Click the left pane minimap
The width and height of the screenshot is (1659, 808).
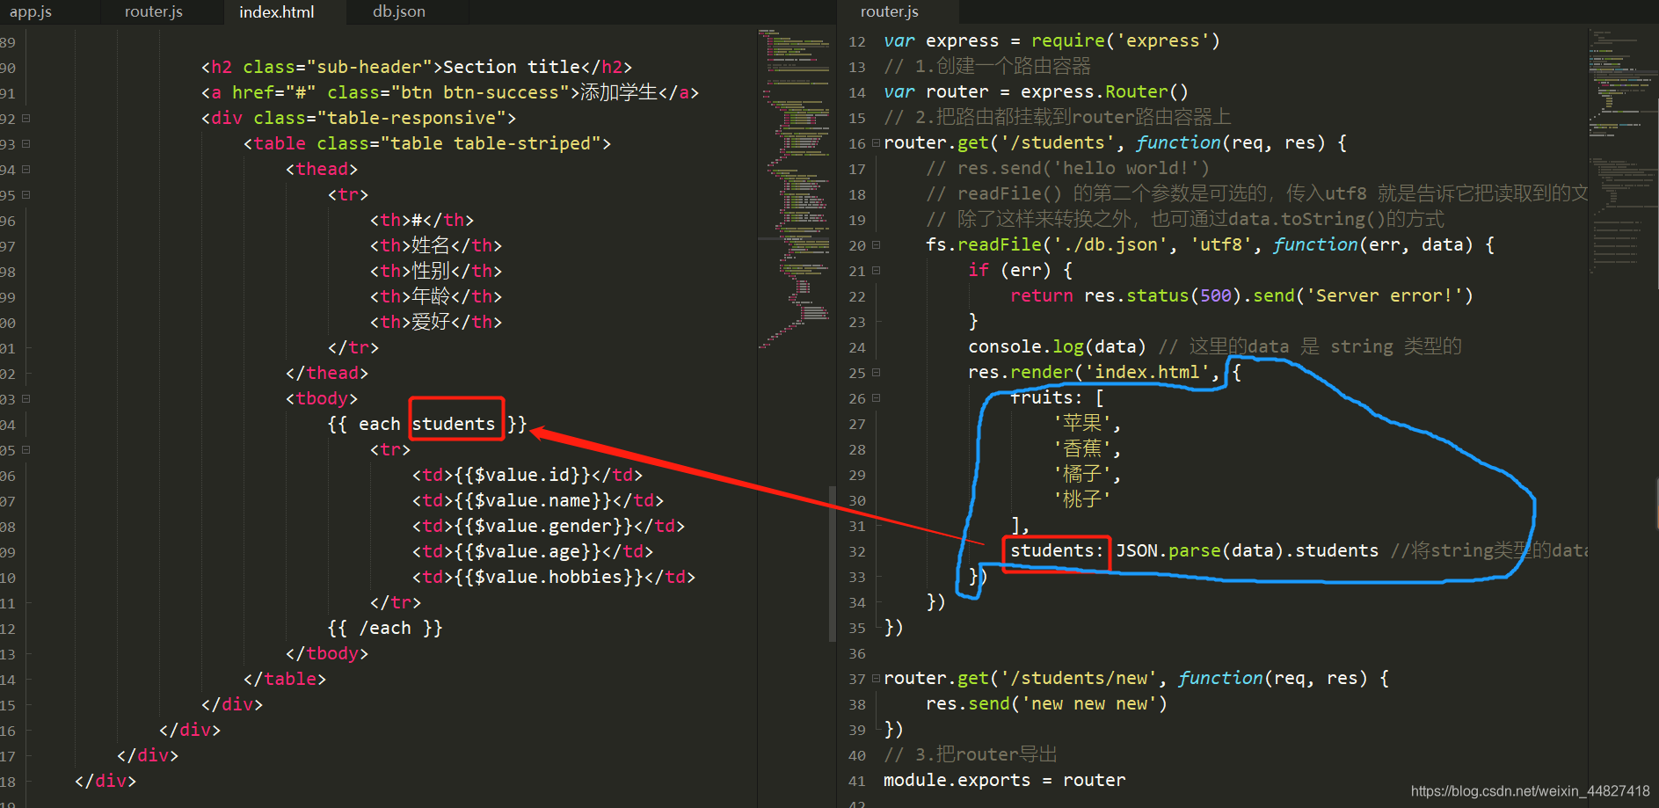(x=794, y=189)
